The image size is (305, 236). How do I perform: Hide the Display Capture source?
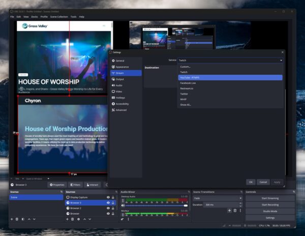point(108,197)
